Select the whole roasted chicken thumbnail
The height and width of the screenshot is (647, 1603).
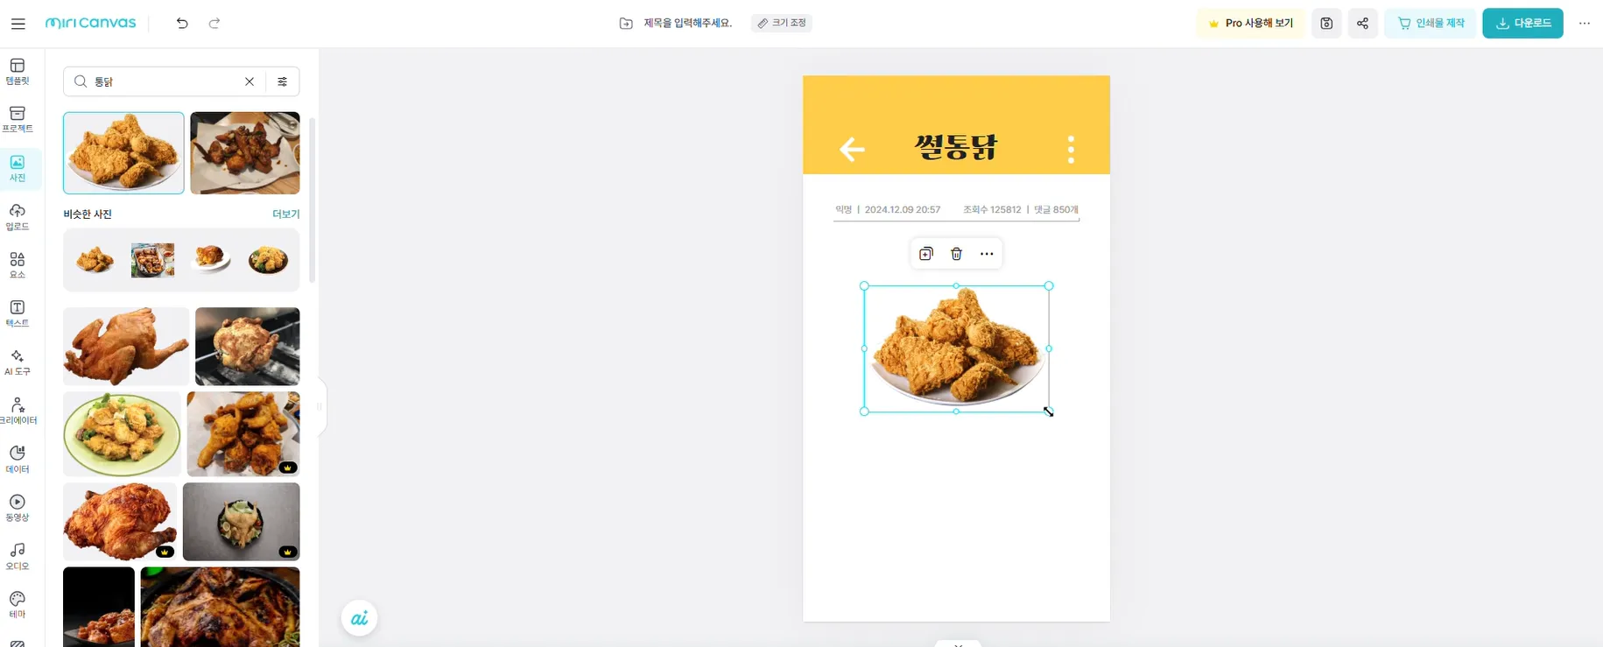(x=125, y=346)
